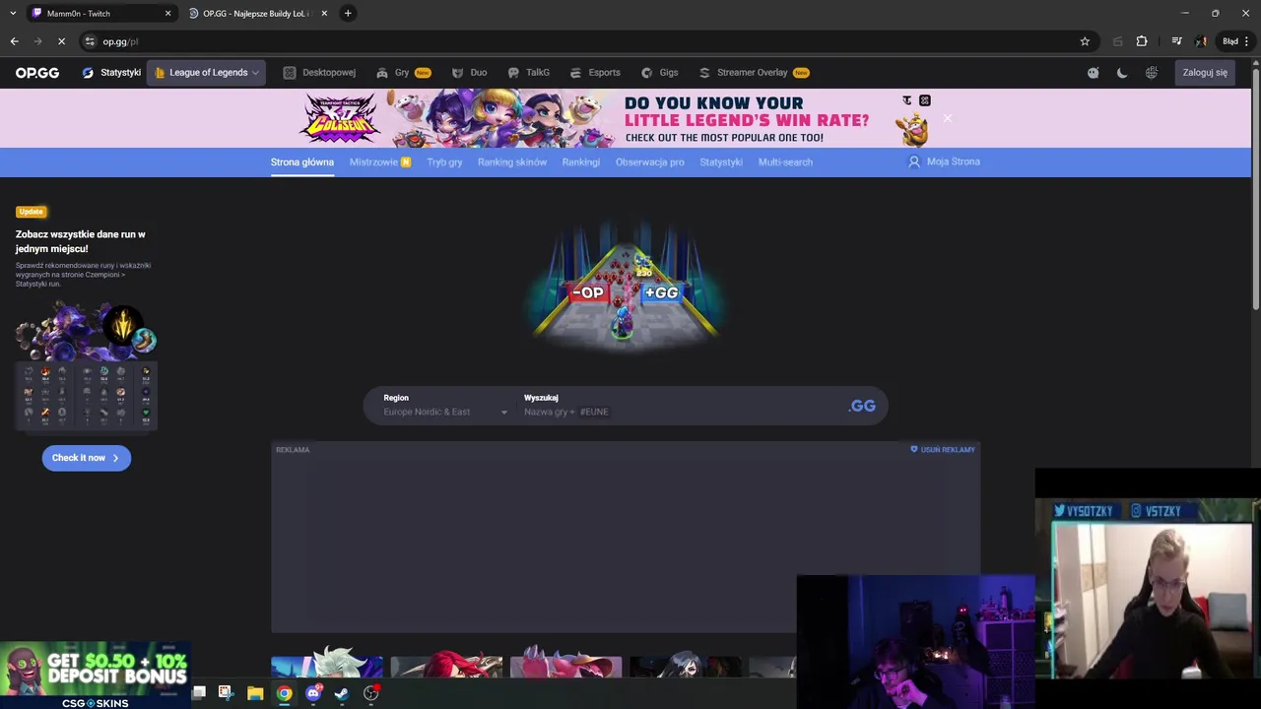The image size is (1261, 709).
Task: Open the Streamer Overlay page
Action: tap(754, 73)
